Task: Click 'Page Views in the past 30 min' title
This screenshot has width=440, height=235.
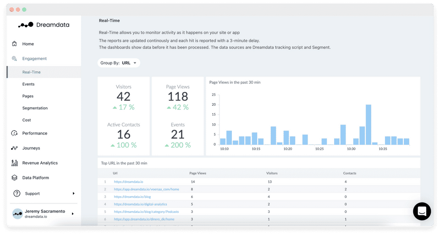Action: point(235,82)
